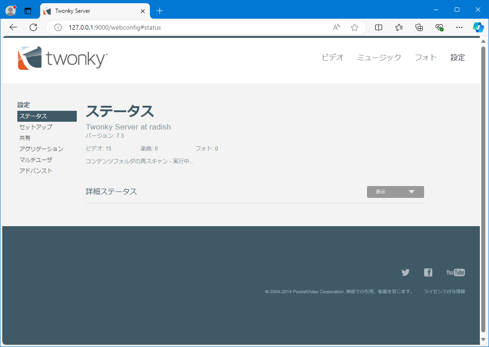
Task: Select アグリゲーション in the settings sidebar
Action: [x=41, y=149]
